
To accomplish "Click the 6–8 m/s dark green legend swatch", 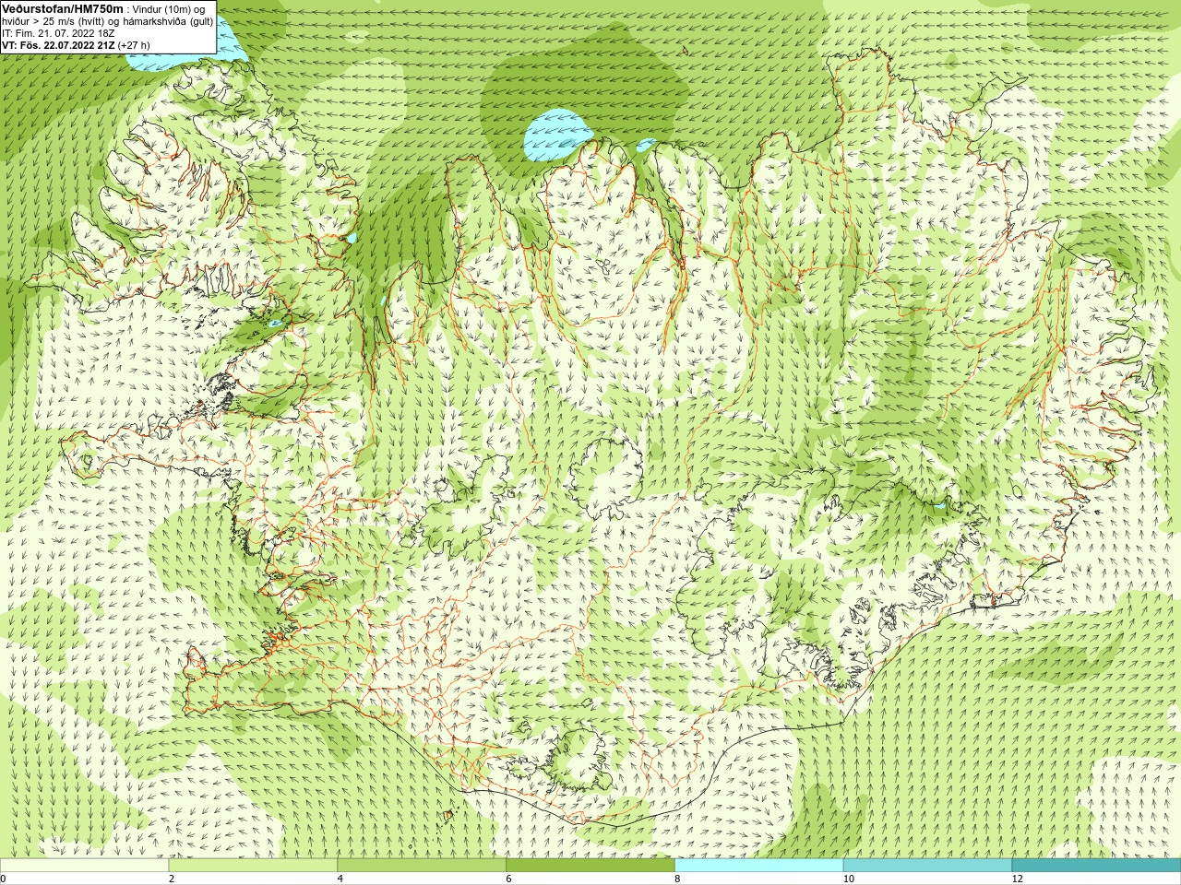I will point(590,866).
